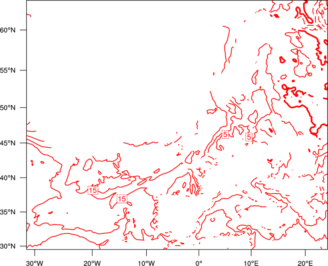Select the 20°W longitude label
The image size is (328, 266).
(92, 263)
